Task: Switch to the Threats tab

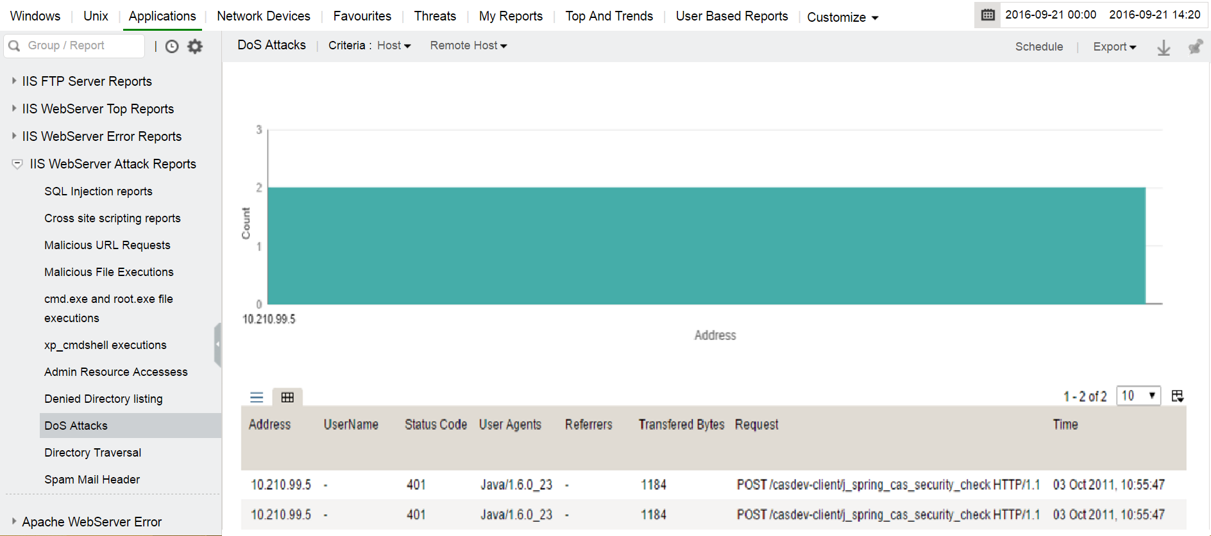Action: click(435, 16)
